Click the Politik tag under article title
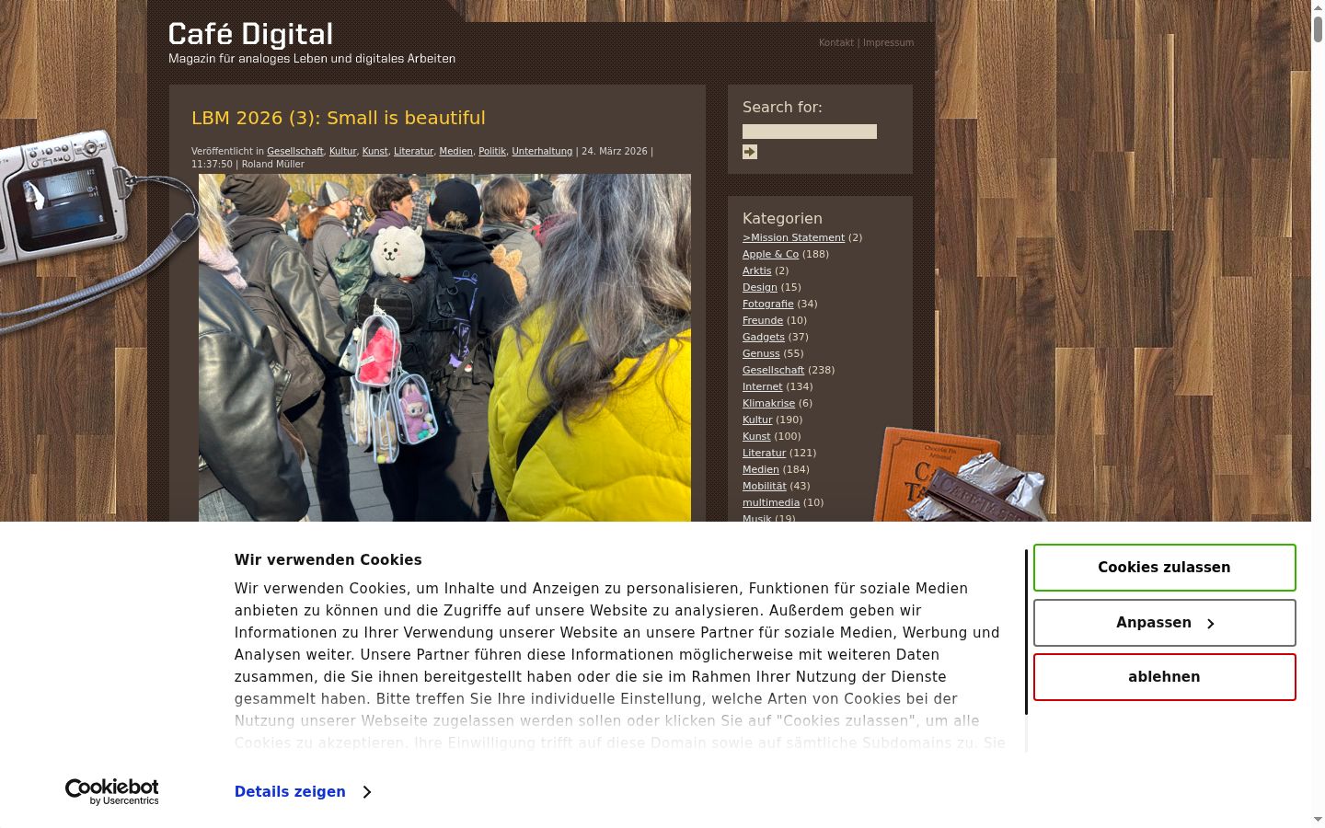This screenshot has height=828, width=1325. click(492, 151)
